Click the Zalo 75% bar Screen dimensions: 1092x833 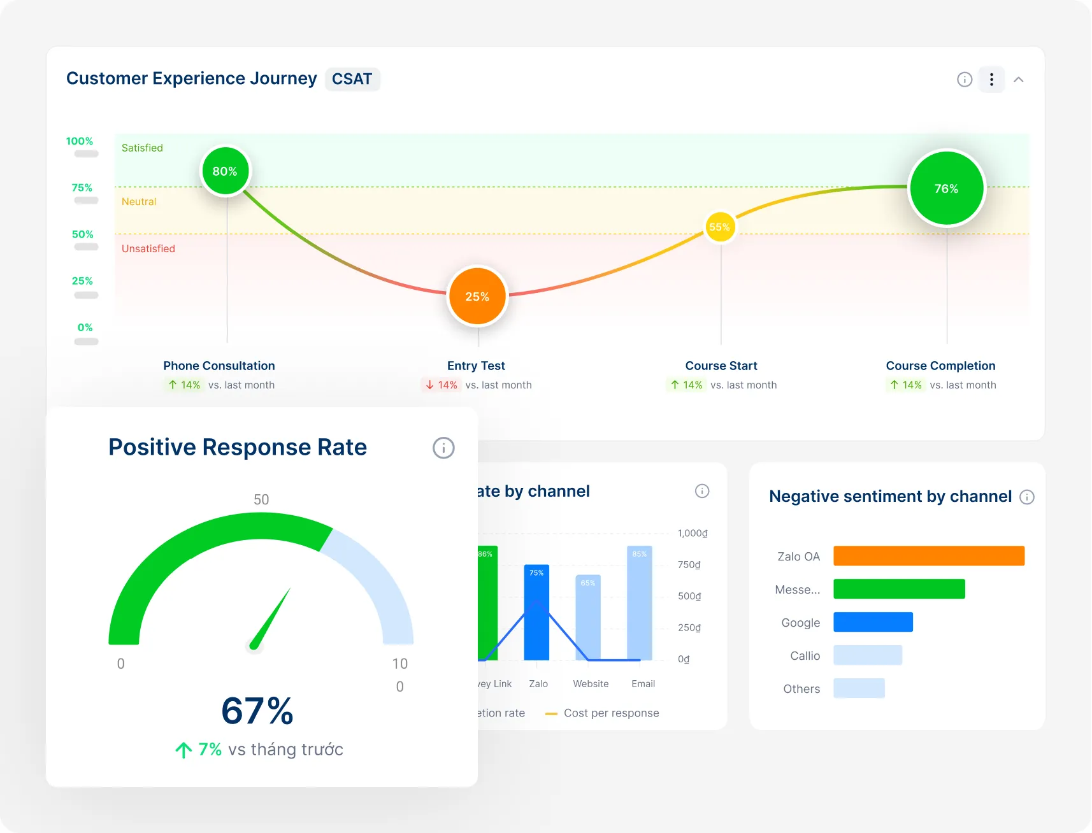[x=536, y=613]
